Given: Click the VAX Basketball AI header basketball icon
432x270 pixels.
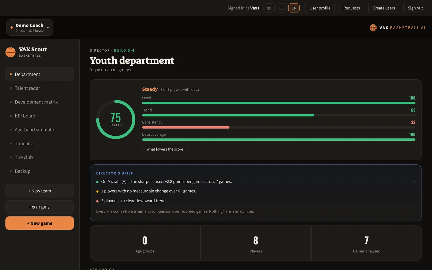Looking at the screenshot, I should click(x=373, y=28).
